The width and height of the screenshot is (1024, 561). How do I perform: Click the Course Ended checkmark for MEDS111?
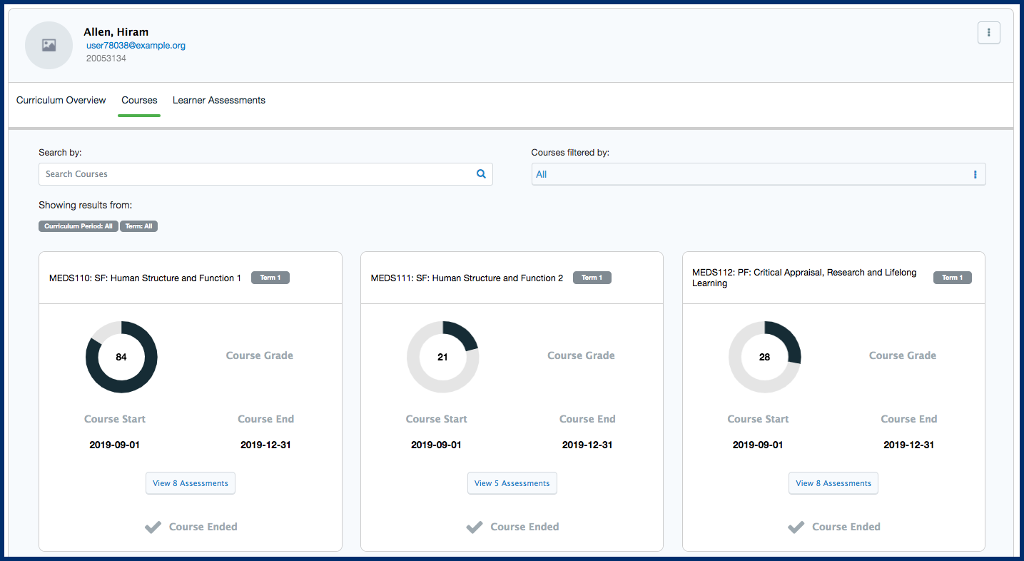point(475,527)
